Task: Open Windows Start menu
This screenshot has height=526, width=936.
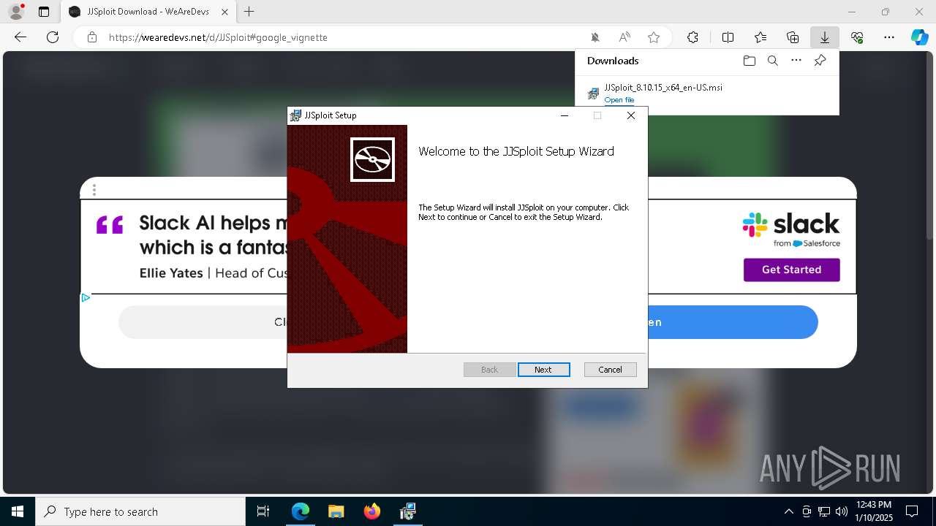Action: pos(18,511)
